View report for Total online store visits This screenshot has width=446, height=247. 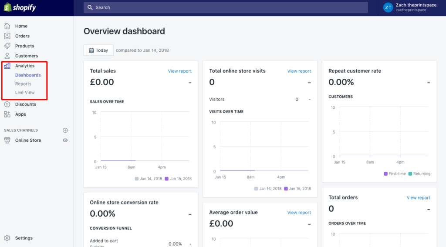pyautogui.click(x=299, y=71)
